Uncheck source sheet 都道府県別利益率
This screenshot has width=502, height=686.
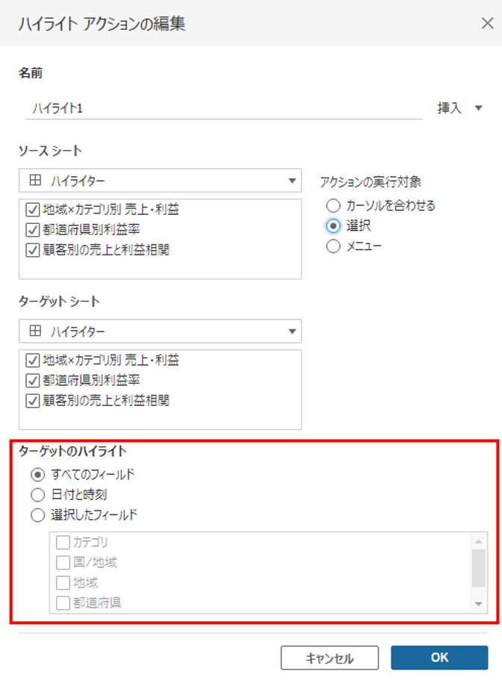tap(33, 230)
